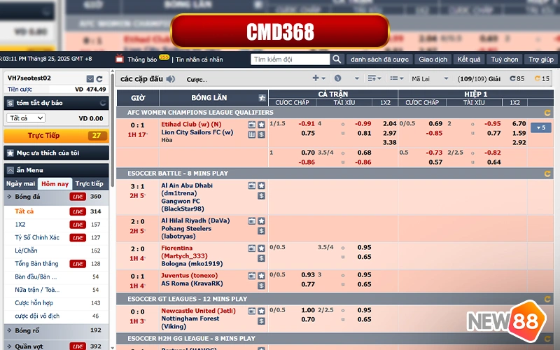This screenshot has width=560, height=350.
Task: Expand more markets with the 5 button
Action: [540, 128]
